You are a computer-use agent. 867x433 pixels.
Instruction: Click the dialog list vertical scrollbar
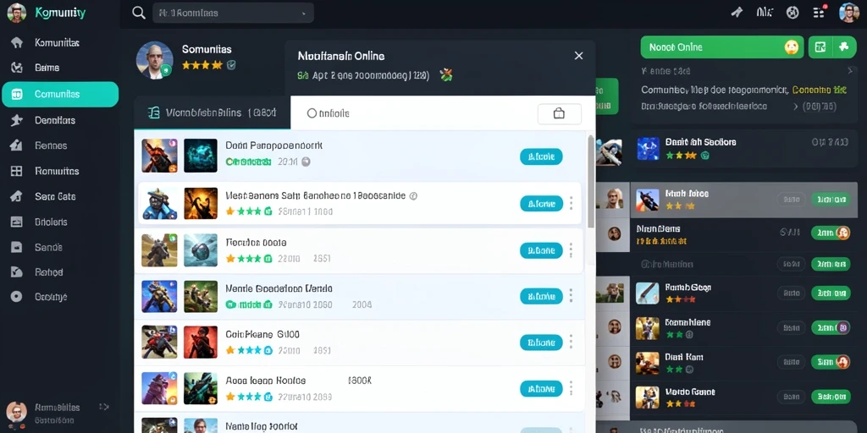pyautogui.click(x=590, y=183)
